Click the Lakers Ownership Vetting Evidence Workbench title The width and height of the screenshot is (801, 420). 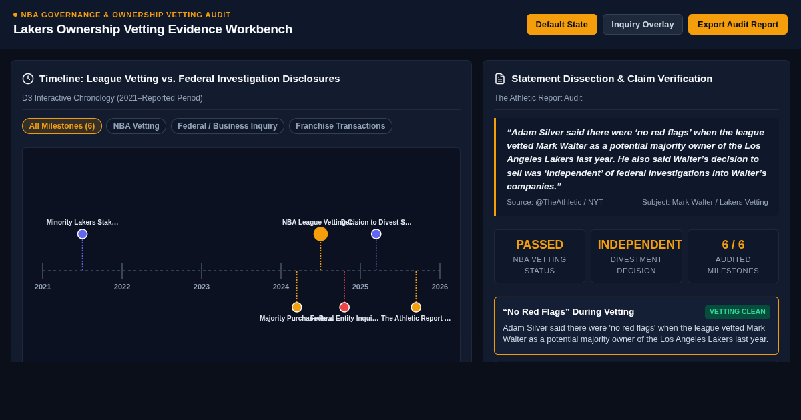pos(153,29)
